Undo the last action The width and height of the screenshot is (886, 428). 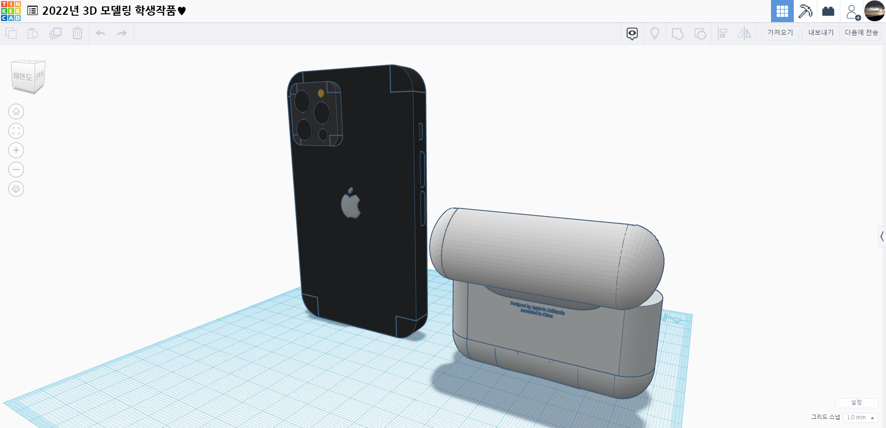click(x=101, y=33)
